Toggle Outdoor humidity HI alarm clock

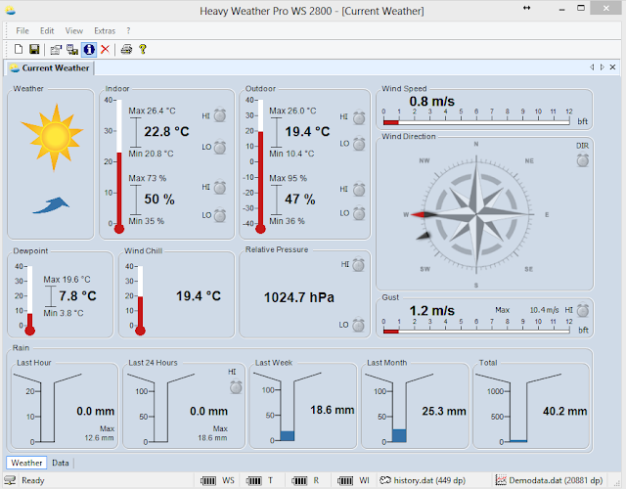coord(359,189)
